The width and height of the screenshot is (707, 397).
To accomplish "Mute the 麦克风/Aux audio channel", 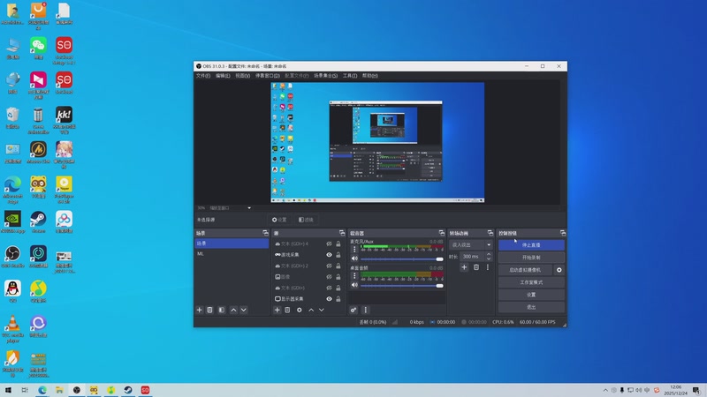I will pyautogui.click(x=354, y=258).
